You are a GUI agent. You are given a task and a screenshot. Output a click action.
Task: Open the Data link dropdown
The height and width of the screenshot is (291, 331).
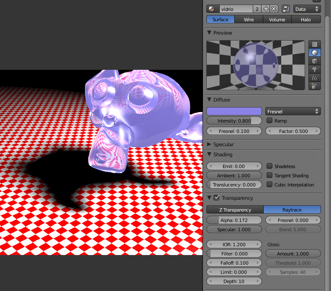pyautogui.click(x=307, y=9)
